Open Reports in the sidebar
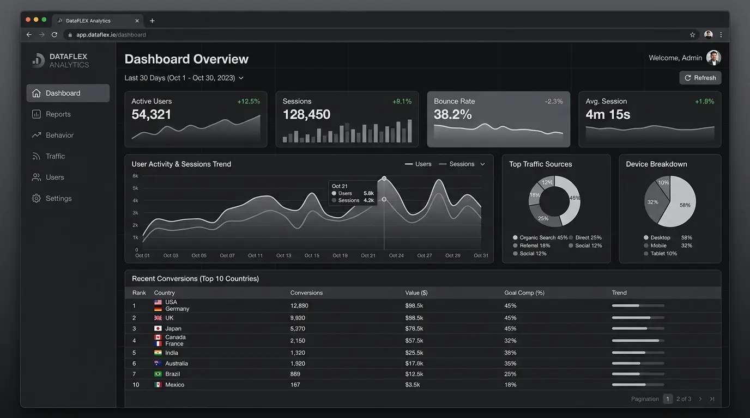The width and height of the screenshot is (750, 418). coord(68,114)
